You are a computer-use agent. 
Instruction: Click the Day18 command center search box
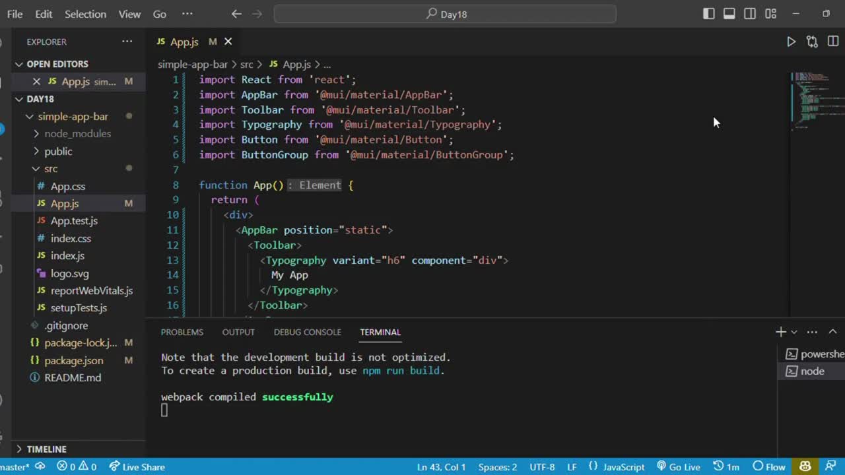[446, 14]
